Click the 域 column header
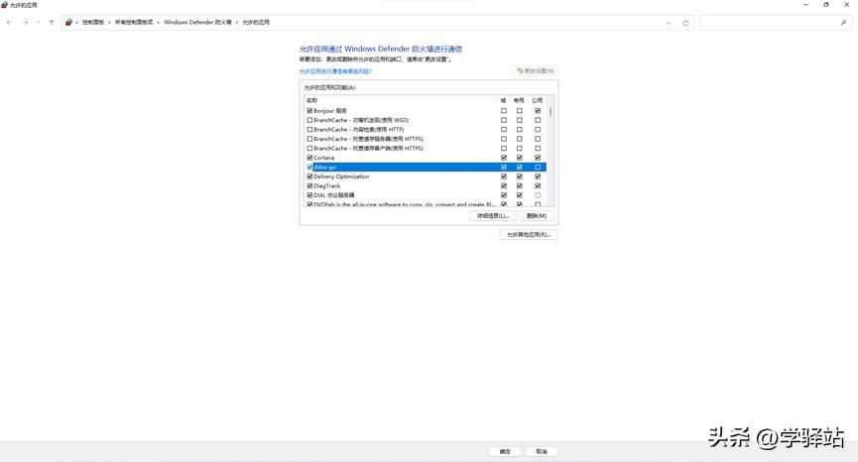The height and width of the screenshot is (462, 858). [504, 100]
